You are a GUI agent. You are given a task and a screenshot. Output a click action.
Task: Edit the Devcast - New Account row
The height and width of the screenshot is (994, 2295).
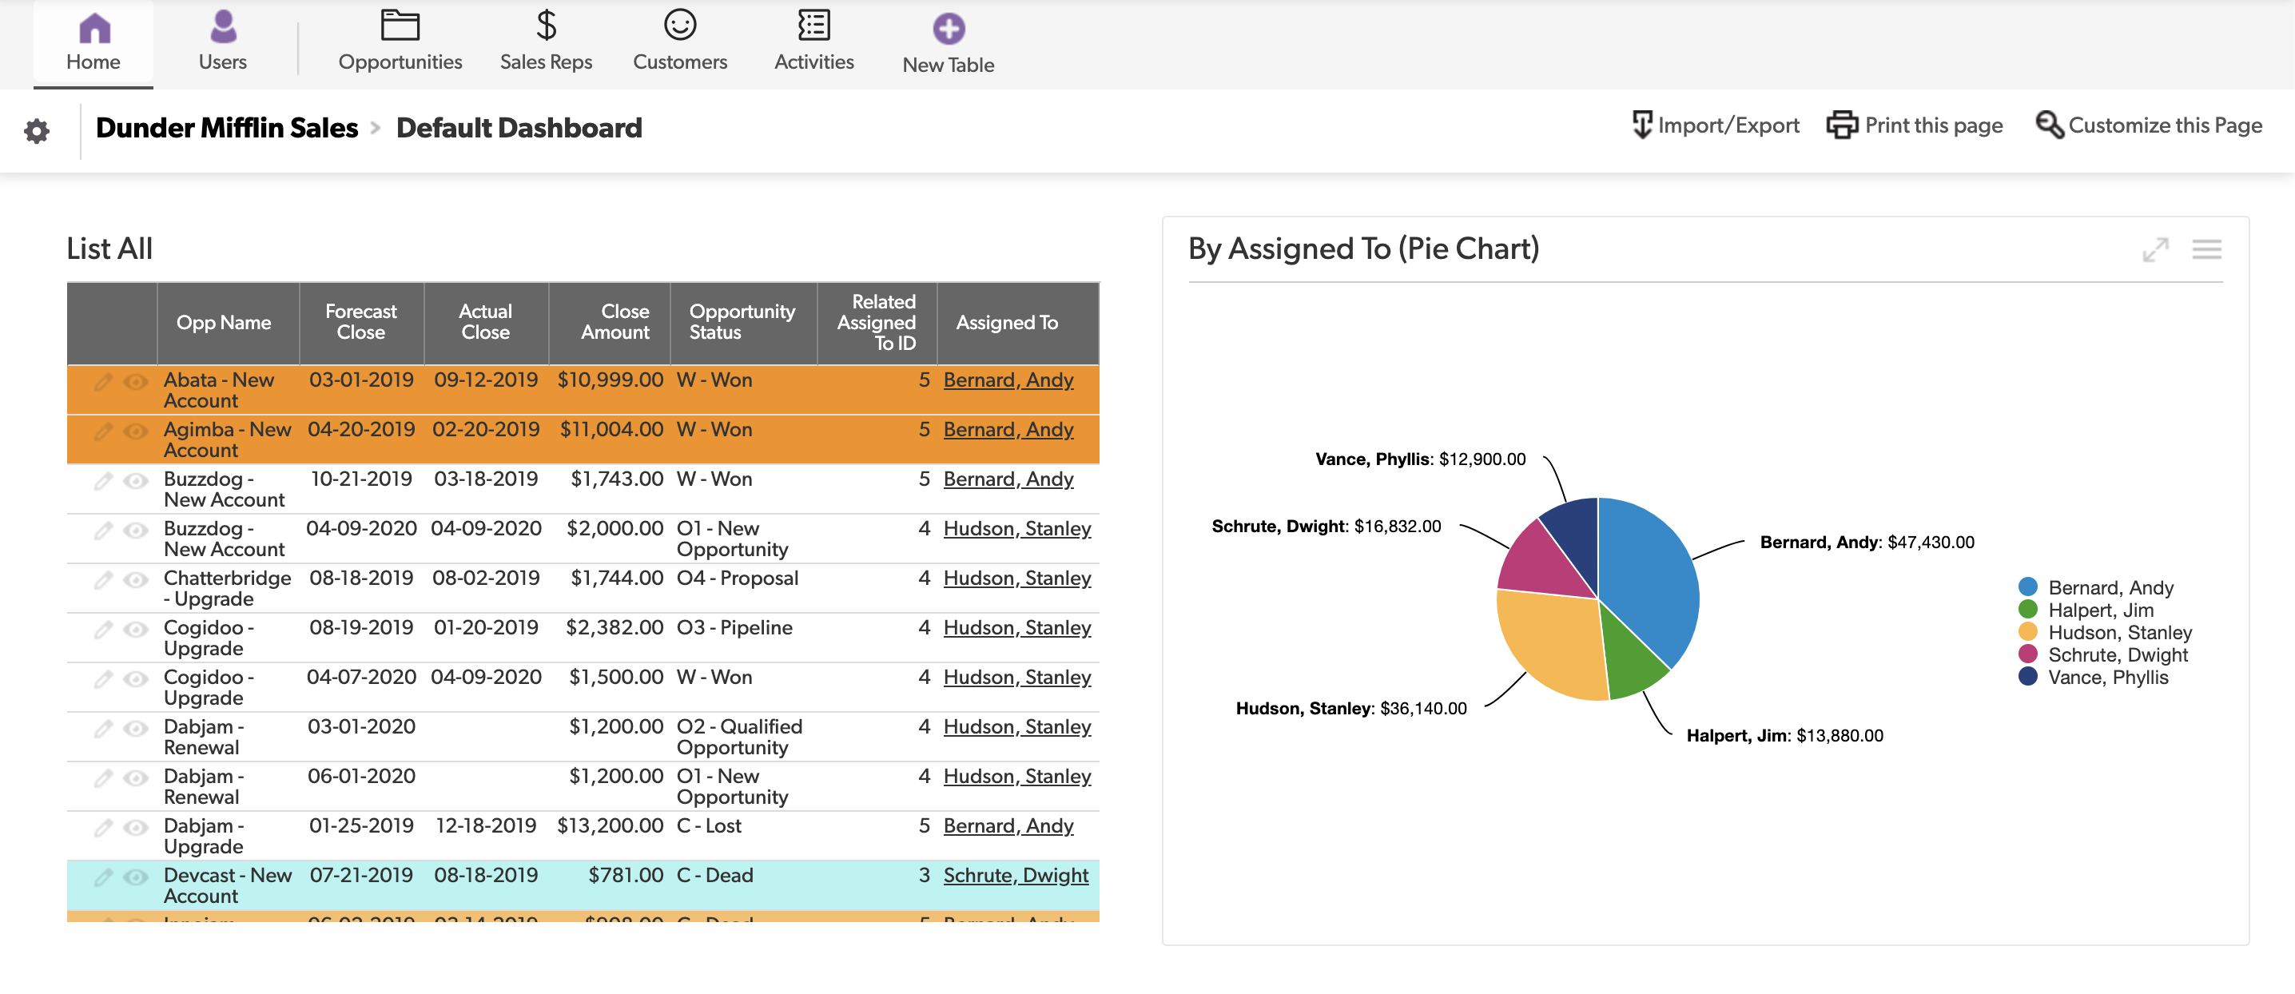coord(103,877)
